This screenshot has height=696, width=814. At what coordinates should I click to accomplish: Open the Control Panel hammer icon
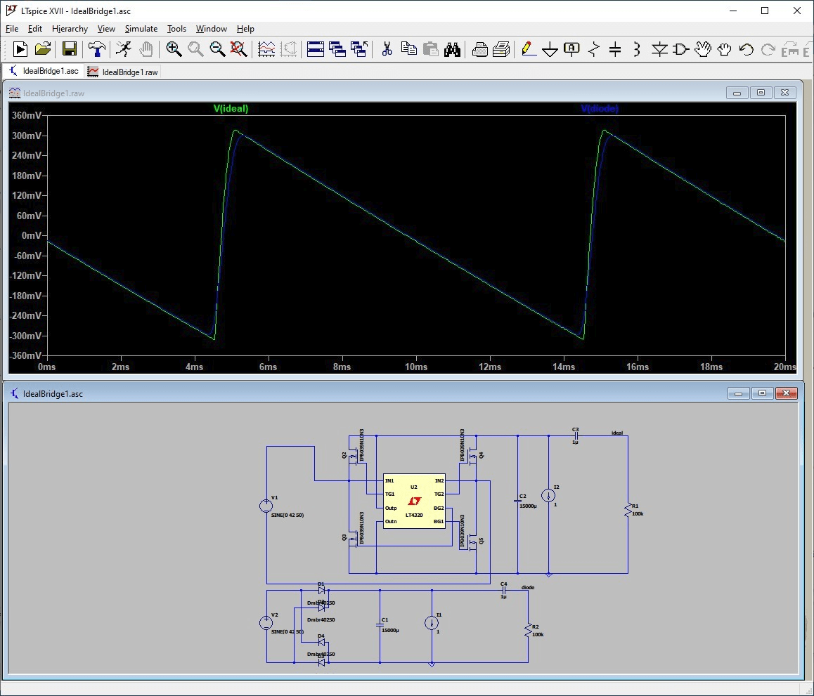[x=96, y=49]
